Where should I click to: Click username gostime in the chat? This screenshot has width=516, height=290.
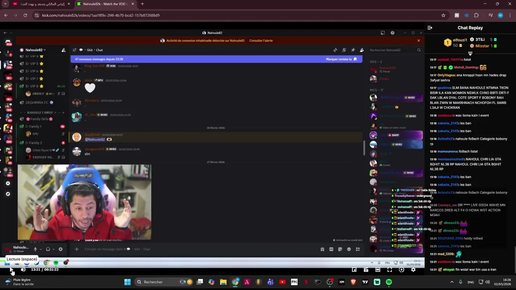(443, 87)
